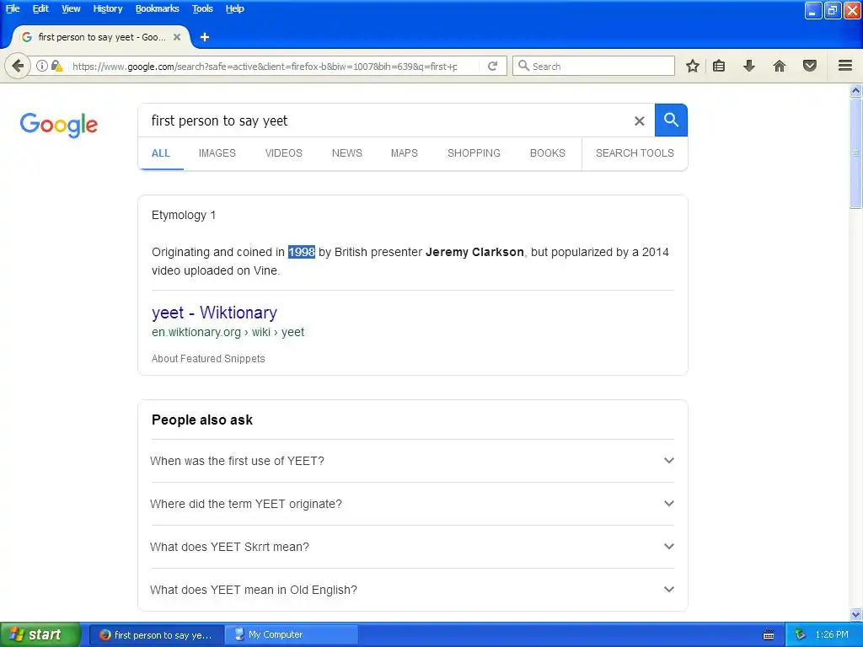The height and width of the screenshot is (647, 863).
Task: Open SEARCH TOOLS options
Action: coord(635,153)
